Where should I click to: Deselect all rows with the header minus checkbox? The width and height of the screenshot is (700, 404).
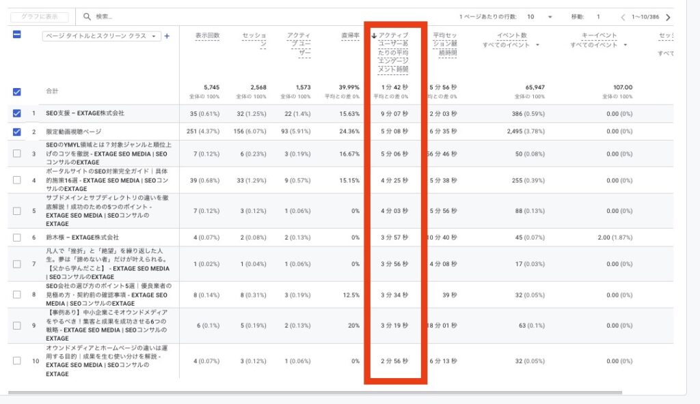coord(17,35)
